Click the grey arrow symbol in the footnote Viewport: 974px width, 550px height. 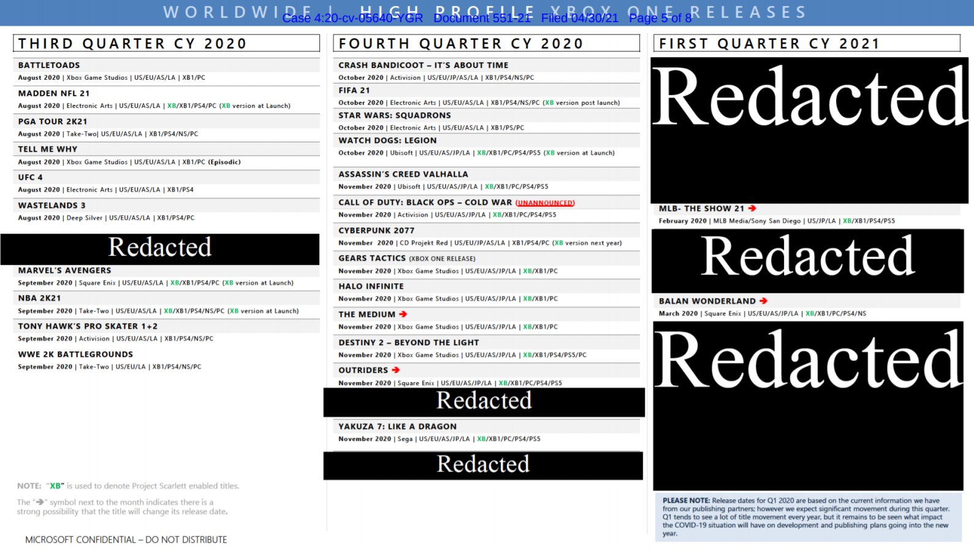[x=40, y=502]
